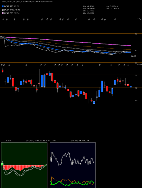Click the ADX '(14 day) 10, +23, -19' text
This screenshot has height=188, width=142.
(80, 141)
